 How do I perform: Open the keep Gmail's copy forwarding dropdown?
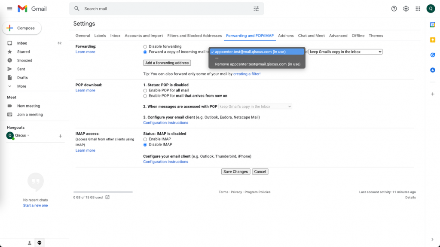click(x=345, y=52)
